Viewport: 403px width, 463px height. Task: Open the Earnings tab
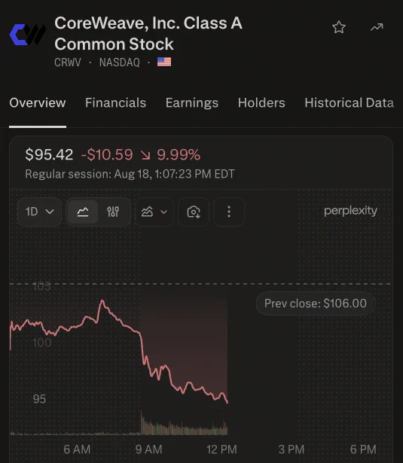click(x=192, y=102)
